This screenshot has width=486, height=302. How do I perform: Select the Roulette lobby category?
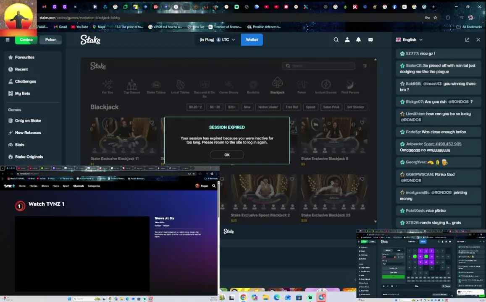253,87
